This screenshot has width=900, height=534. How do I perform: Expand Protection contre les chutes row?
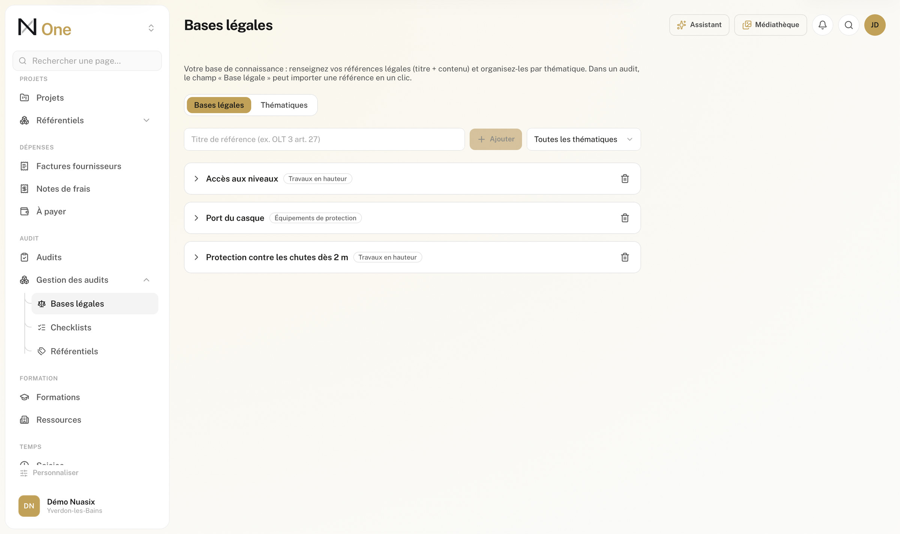[x=196, y=257]
